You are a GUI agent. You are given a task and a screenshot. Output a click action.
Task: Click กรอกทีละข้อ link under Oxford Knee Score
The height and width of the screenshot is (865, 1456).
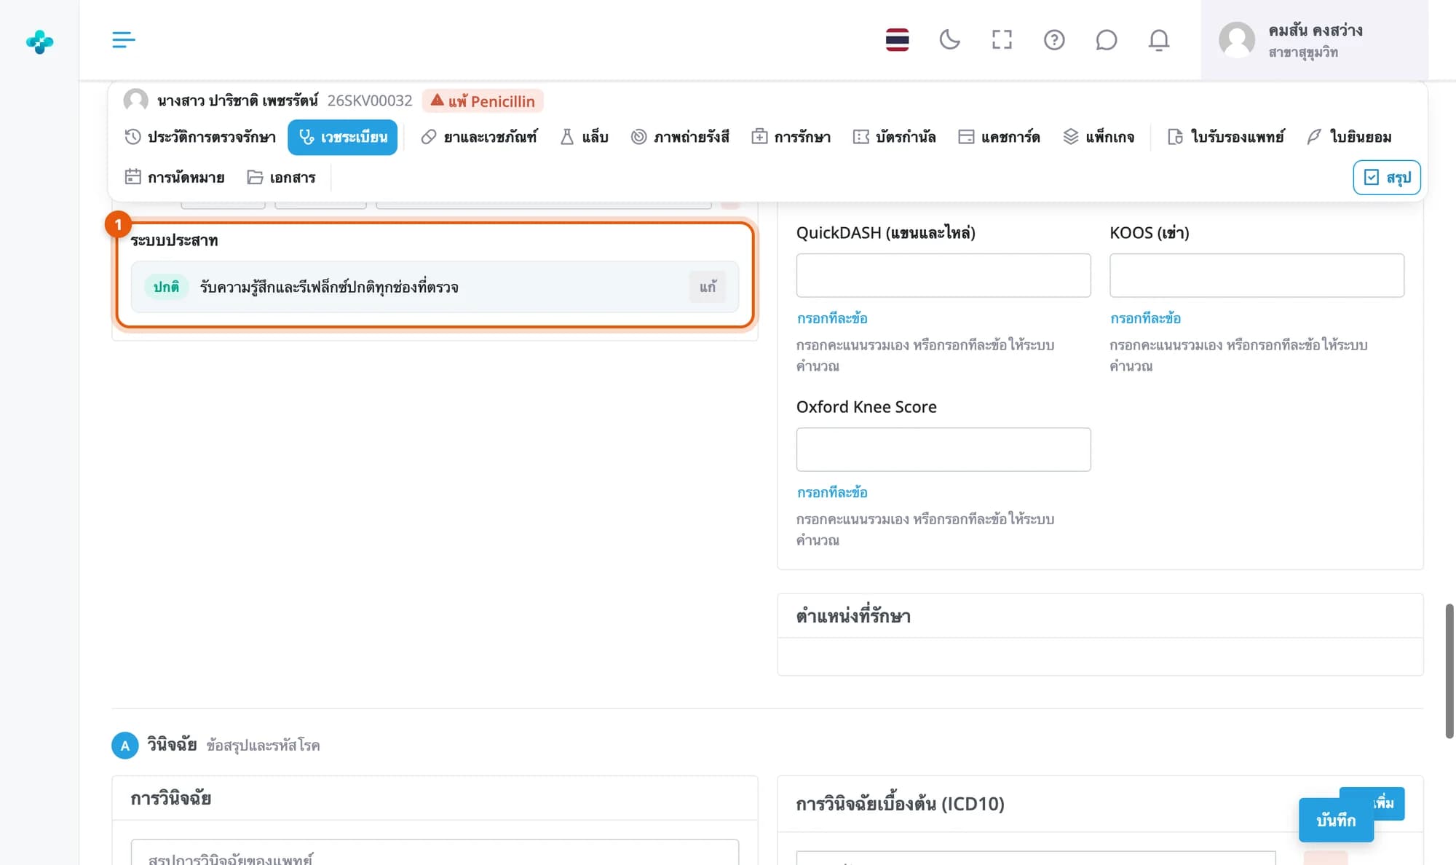click(832, 492)
